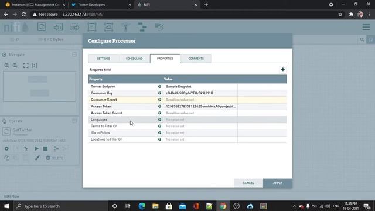Open Chrome from the taskbar

pos(223,206)
